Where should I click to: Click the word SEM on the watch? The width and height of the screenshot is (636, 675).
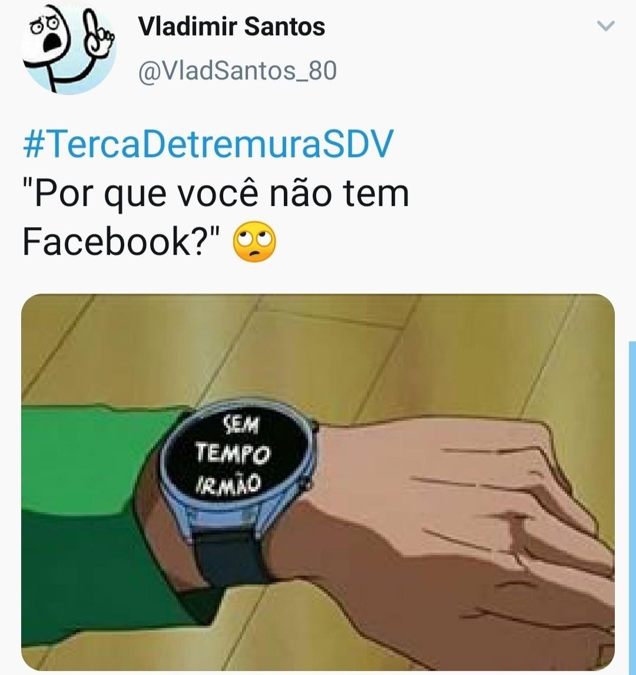(241, 424)
